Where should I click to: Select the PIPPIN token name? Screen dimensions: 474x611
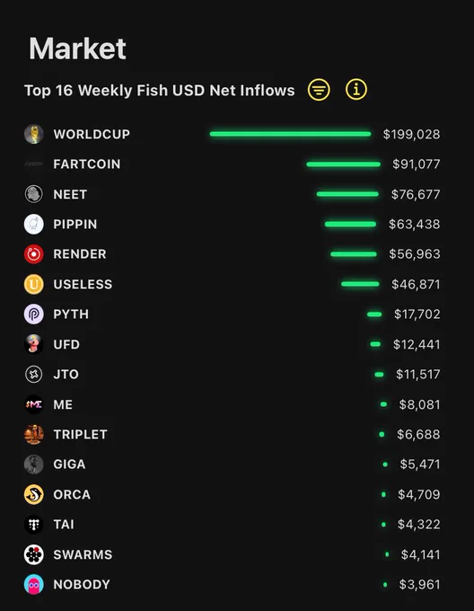click(75, 224)
